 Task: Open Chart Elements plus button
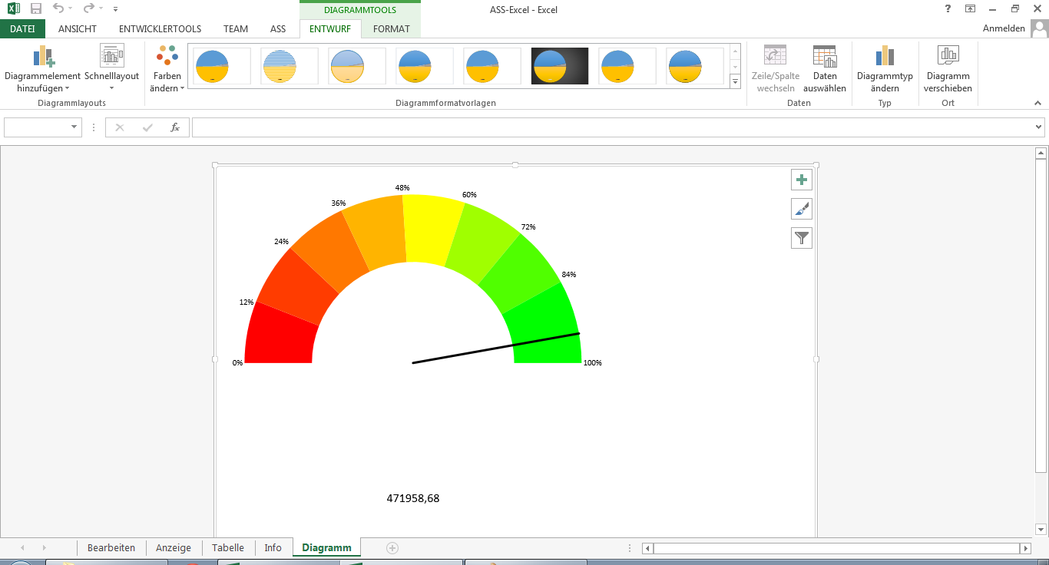coord(802,180)
